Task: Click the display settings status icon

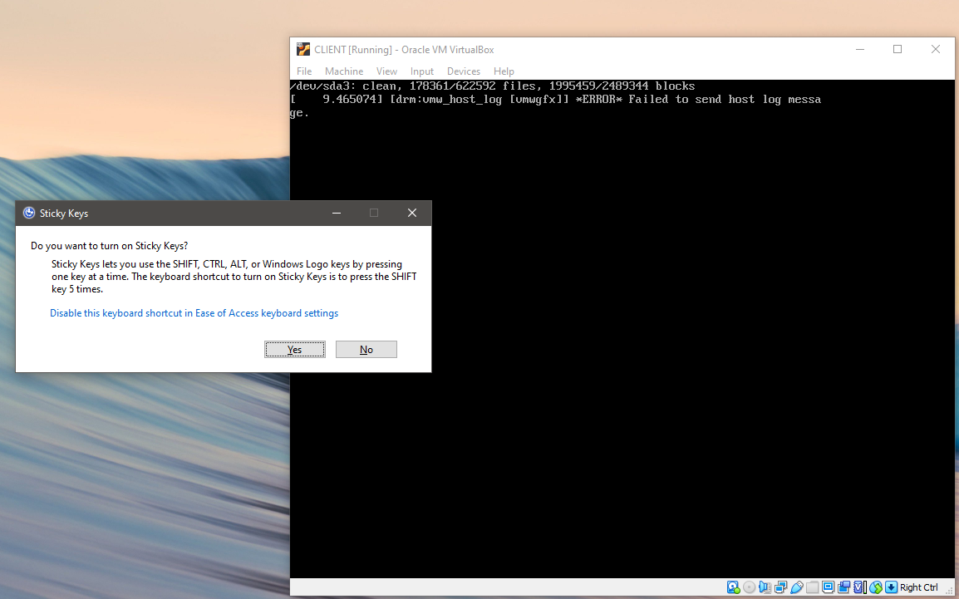Action: tap(829, 587)
